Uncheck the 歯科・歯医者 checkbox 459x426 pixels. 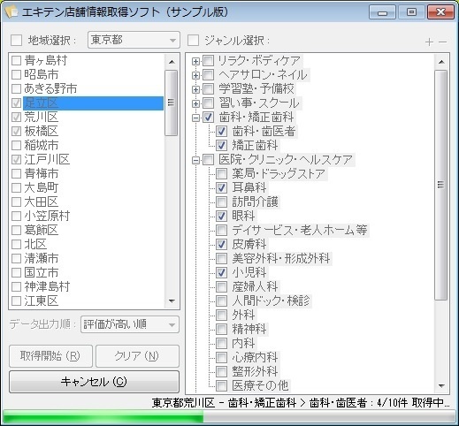pyautogui.click(x=221, y=131)
